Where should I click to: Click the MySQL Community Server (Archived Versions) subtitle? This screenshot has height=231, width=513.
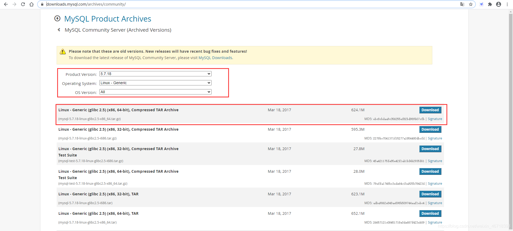point(118,30)
